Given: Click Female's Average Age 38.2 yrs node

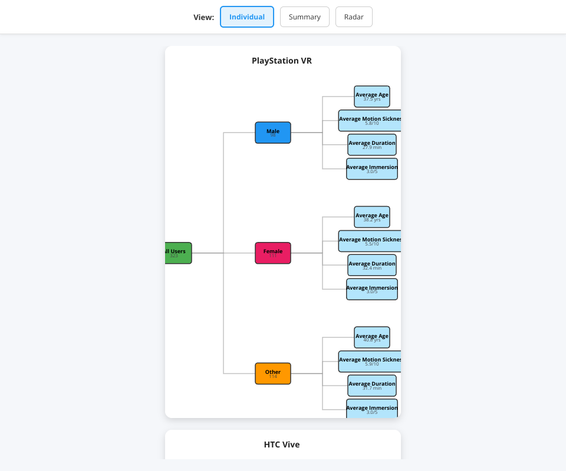Looking at the screenshot, I should click(371, 217).
